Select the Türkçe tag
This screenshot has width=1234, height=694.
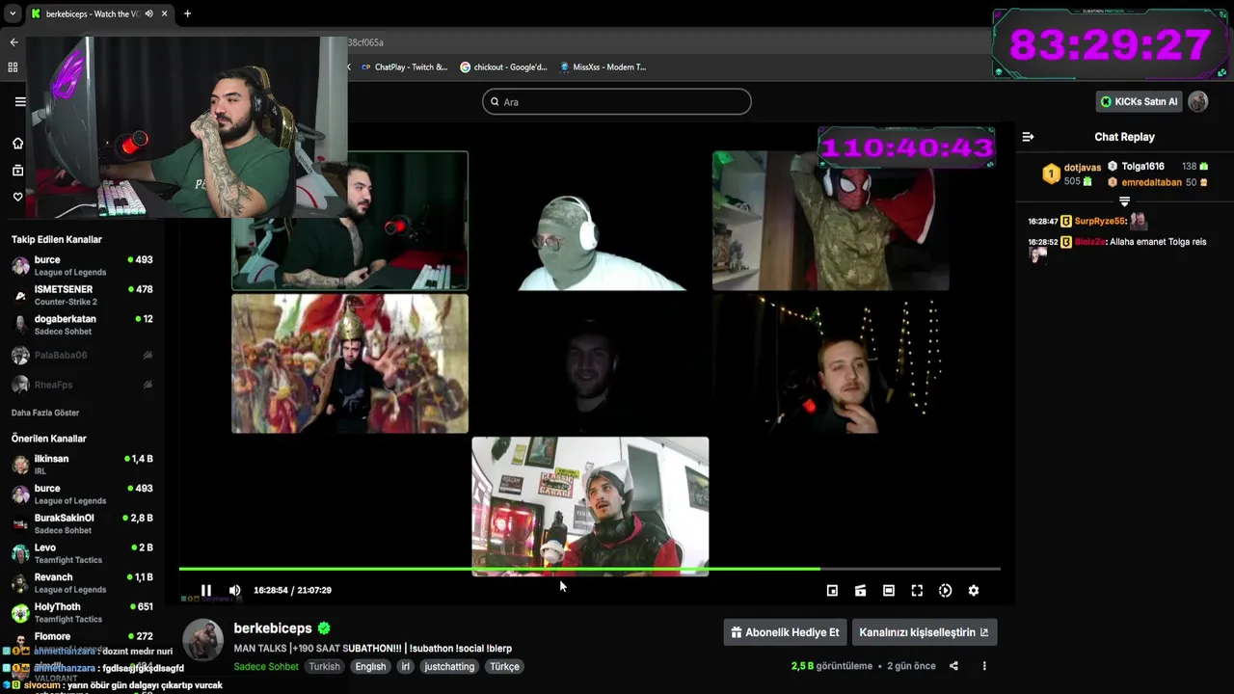[x=504, y=666]
